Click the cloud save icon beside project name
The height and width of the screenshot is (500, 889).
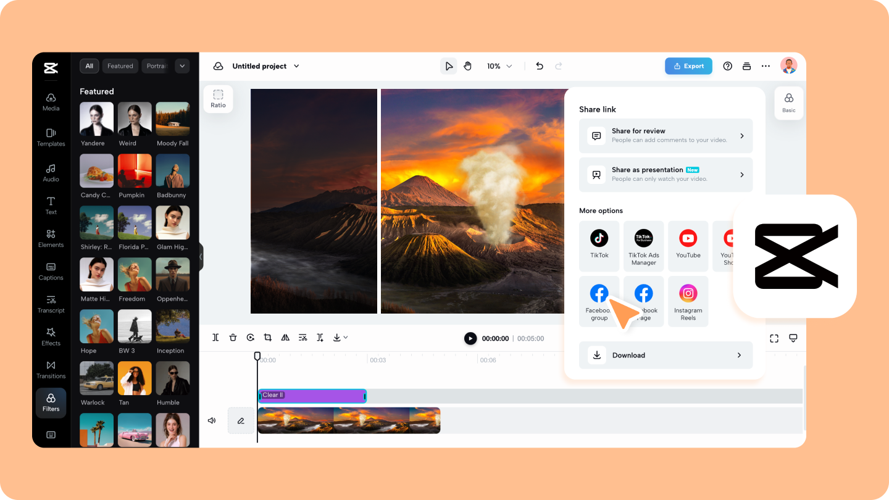(218, 66)
